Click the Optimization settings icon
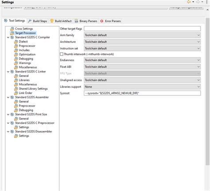The image size is (210, 191). (16, 54)
